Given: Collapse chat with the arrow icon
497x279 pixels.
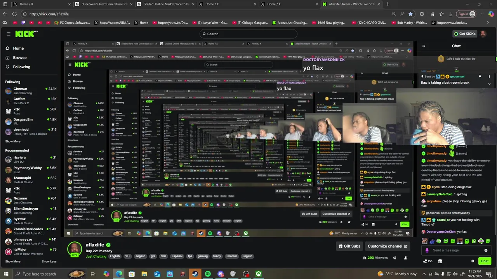Looking at the screenshot, I should [424, 46].
